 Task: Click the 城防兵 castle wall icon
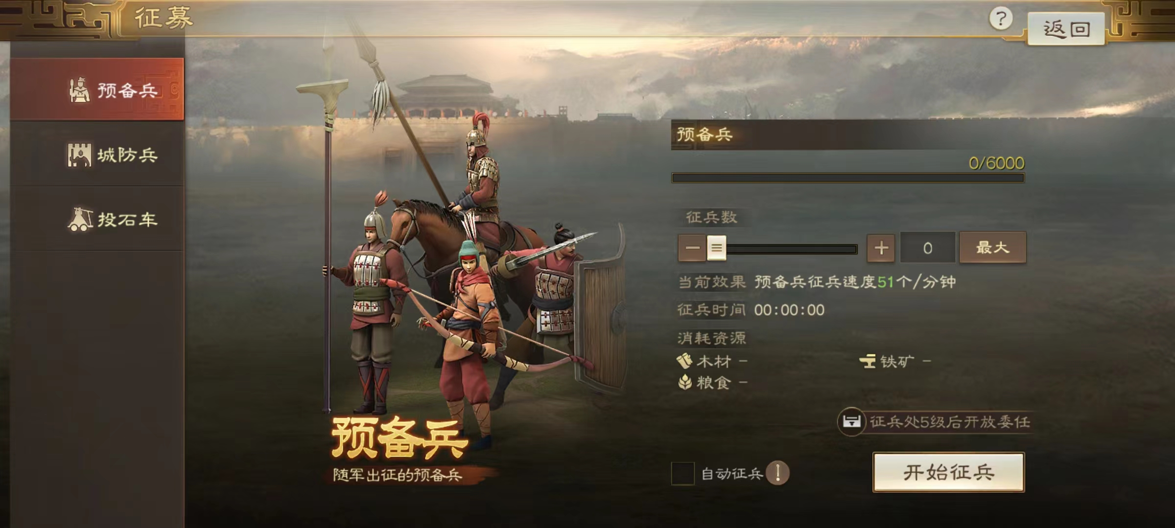coord(79,155)
